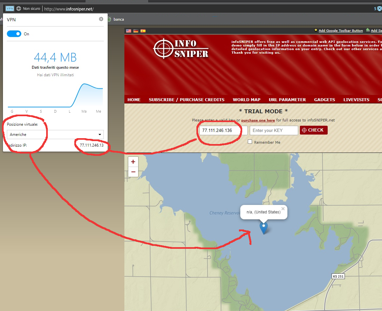The image size is (382, 311).
Task: Open SUBSCRIBE / PURCHASE CREDITS menu
Action: click(187, 100)
